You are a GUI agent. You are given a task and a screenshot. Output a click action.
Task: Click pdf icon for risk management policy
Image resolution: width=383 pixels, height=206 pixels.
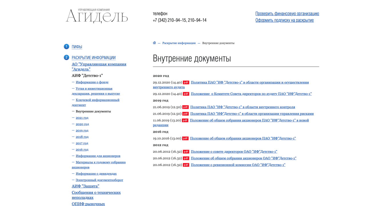click(x=185, y=114)
